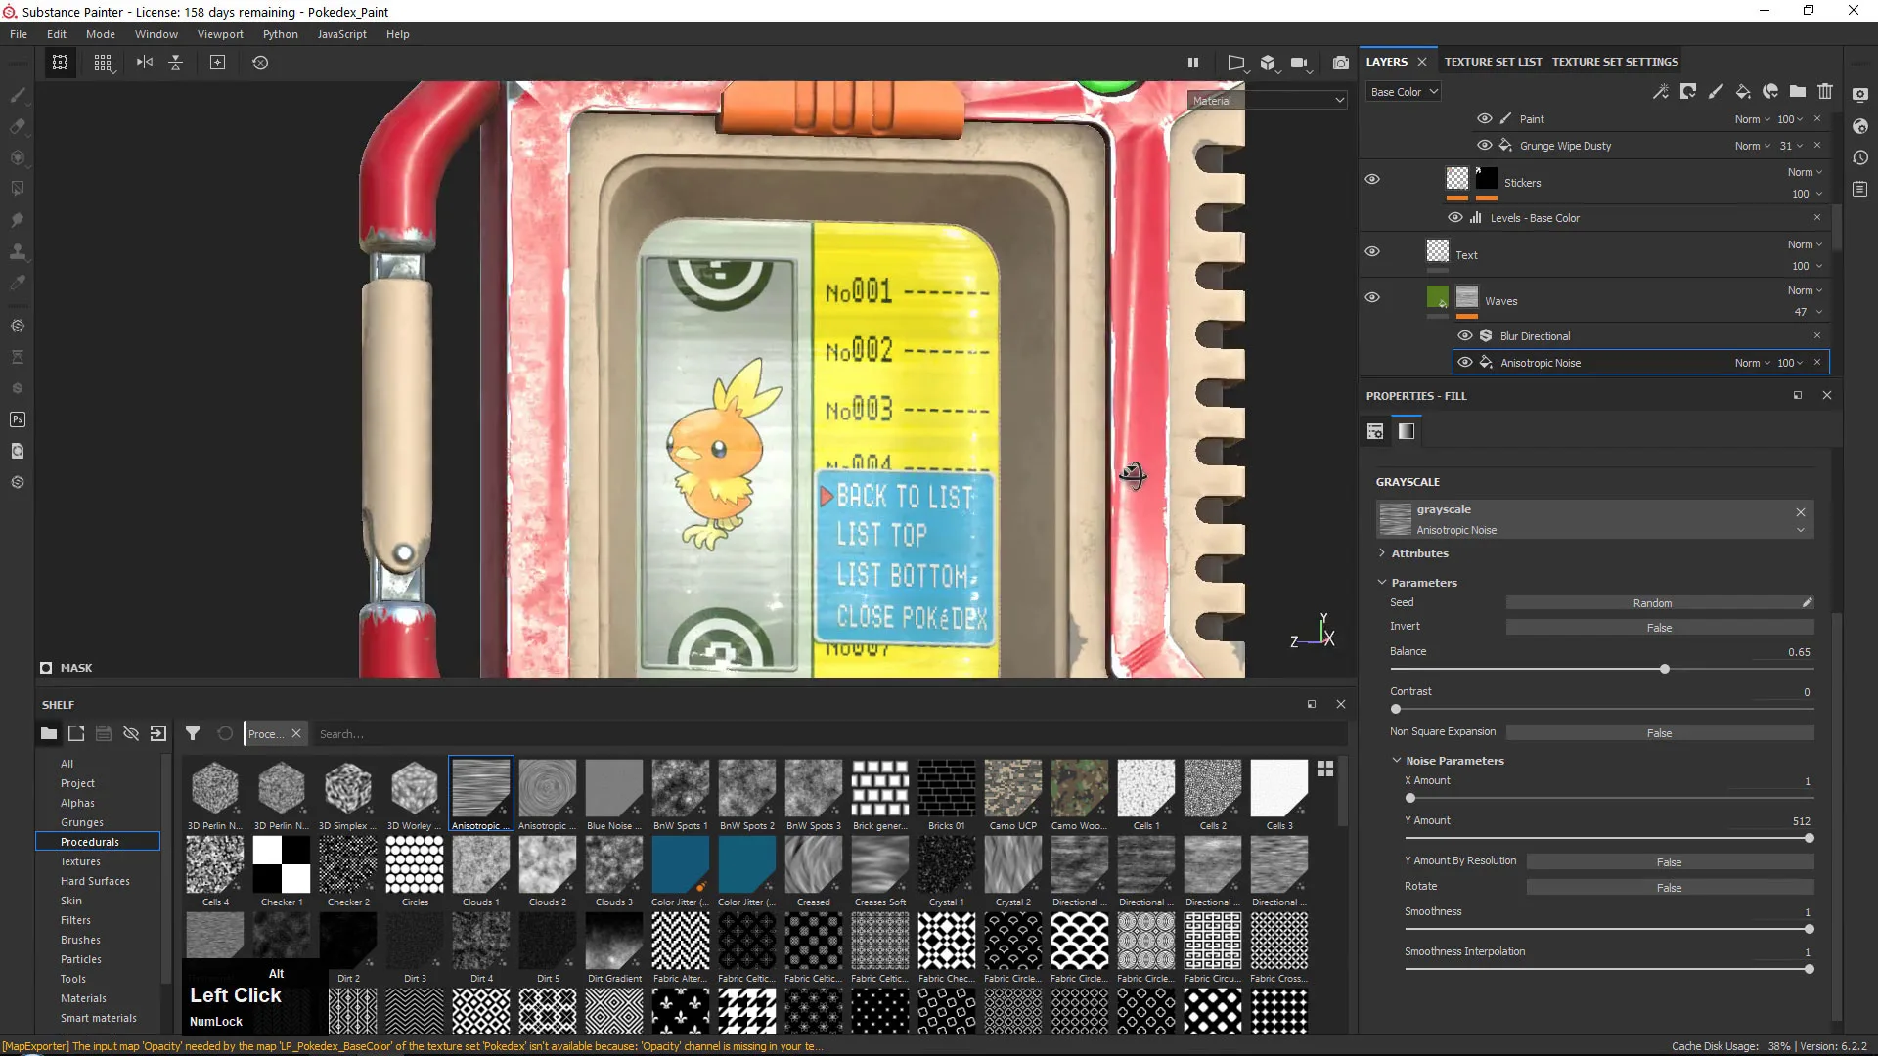
Task: Open Norm blend dropdown on Stickers layer
Action: pos(1806,172)
